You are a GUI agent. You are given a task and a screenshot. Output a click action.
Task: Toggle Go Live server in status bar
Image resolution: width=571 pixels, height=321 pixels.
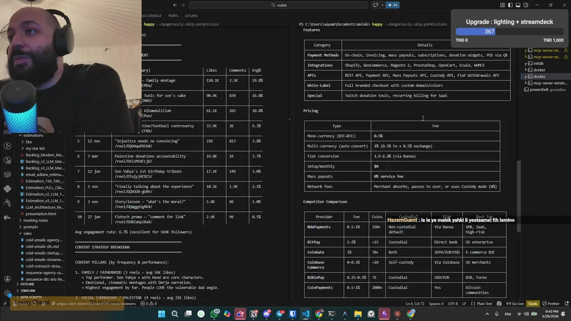[515, 304]
